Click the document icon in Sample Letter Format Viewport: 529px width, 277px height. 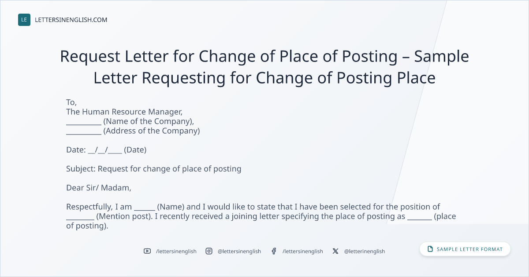[430, 249]
